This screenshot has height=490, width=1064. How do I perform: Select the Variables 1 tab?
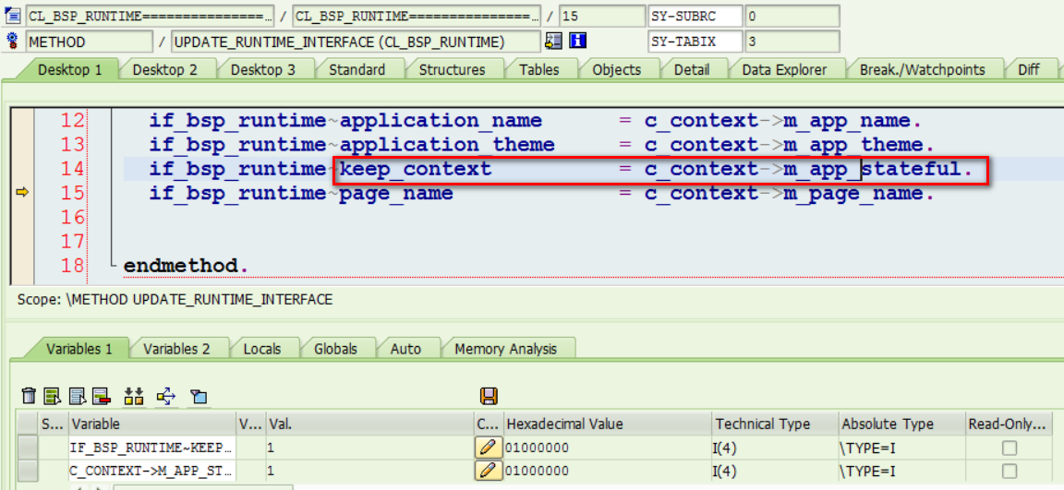click(x=79, y=349)
